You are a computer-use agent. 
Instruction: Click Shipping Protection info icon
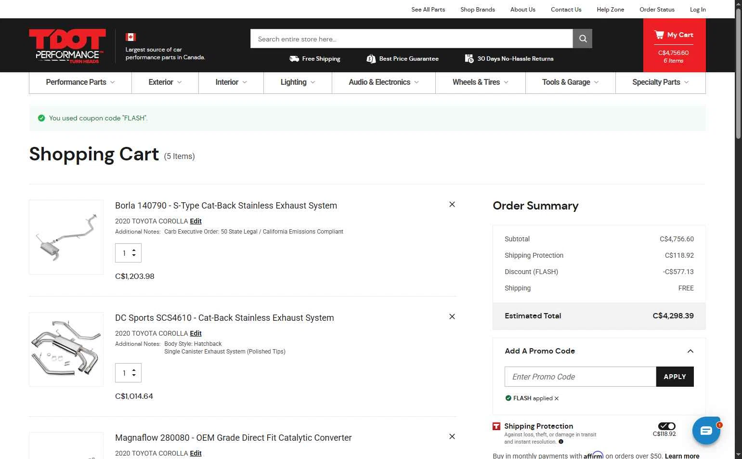point(561,442)
